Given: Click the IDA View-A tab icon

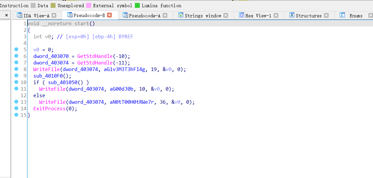Looking at the screenshot, I should click(x=19, y=15).
